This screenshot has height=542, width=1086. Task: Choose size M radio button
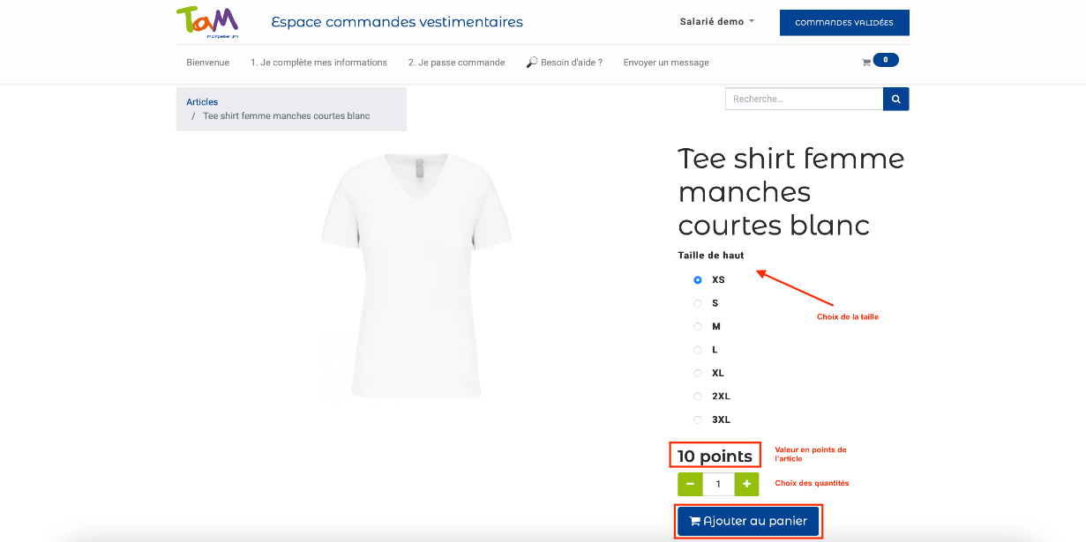coord(698,327)
